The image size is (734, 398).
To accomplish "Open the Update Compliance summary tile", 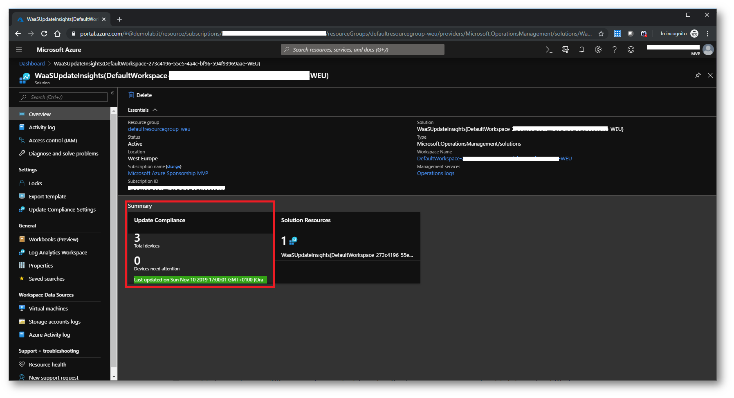I will click(x=200, y=247).
